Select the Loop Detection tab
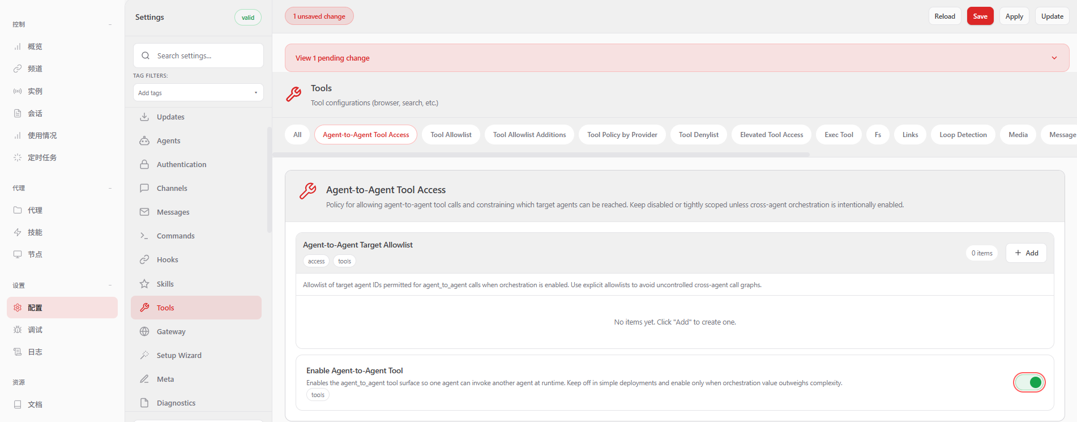 point(963,135)
